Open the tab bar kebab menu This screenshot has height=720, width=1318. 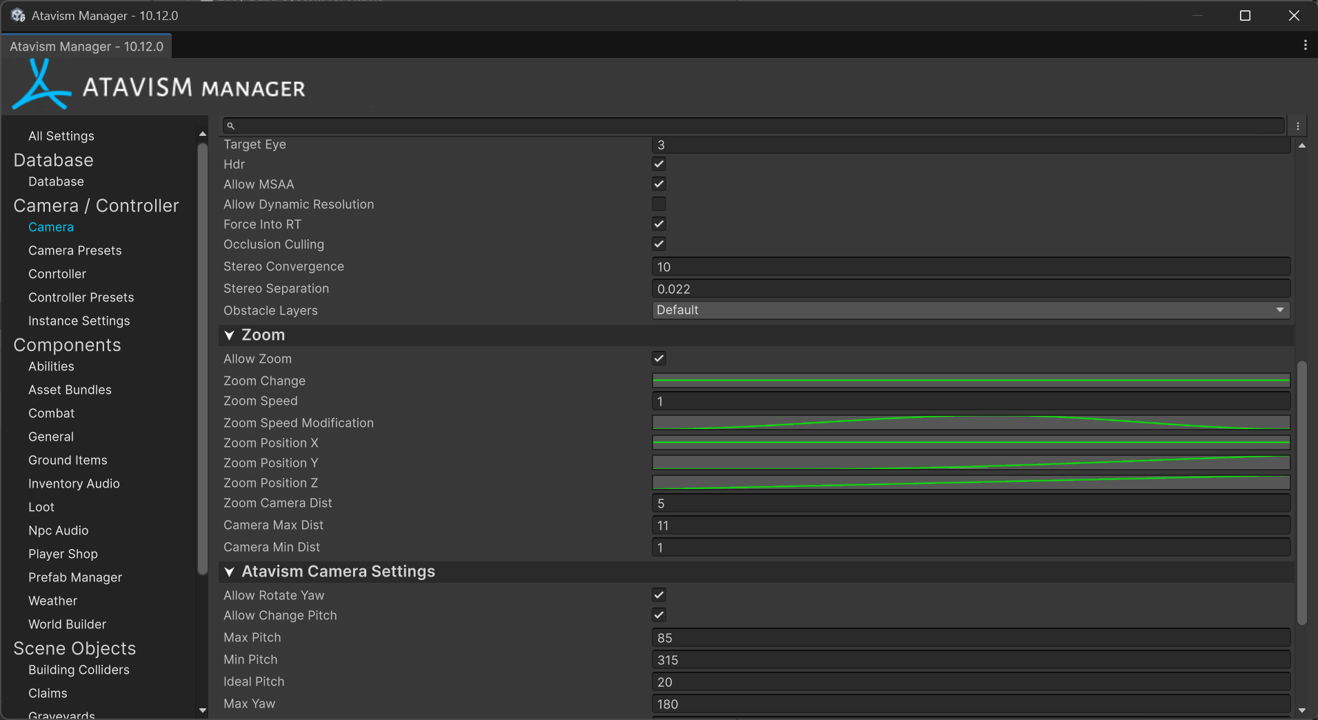pyautogui.click(x=1305, y=46)
